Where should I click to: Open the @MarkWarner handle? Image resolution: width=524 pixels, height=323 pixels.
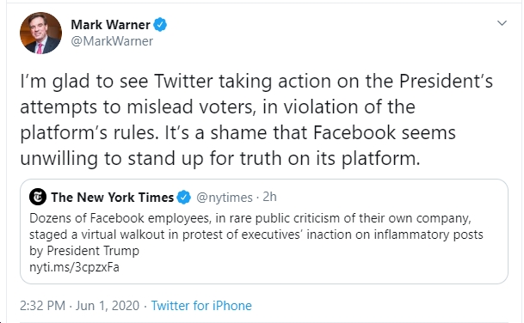click(x=112, y=41)
